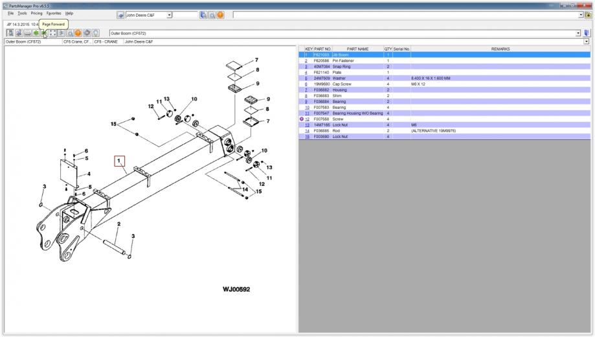Click the remark 8.400 X 16 X 1.600 MM
Viewport: 595px width, 337px height.
431,78
